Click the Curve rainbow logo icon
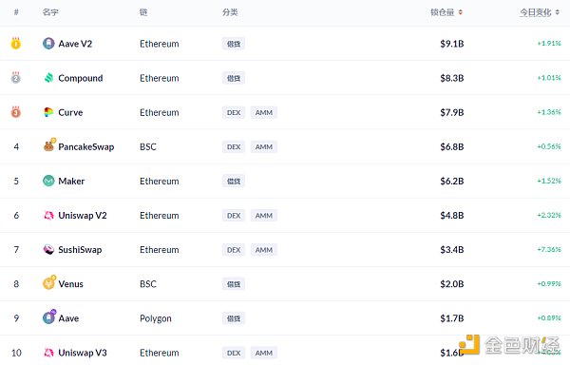570x365 pixels. [48, 112]
